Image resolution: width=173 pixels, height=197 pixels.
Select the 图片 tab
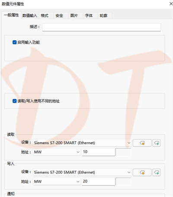point(76,16)
